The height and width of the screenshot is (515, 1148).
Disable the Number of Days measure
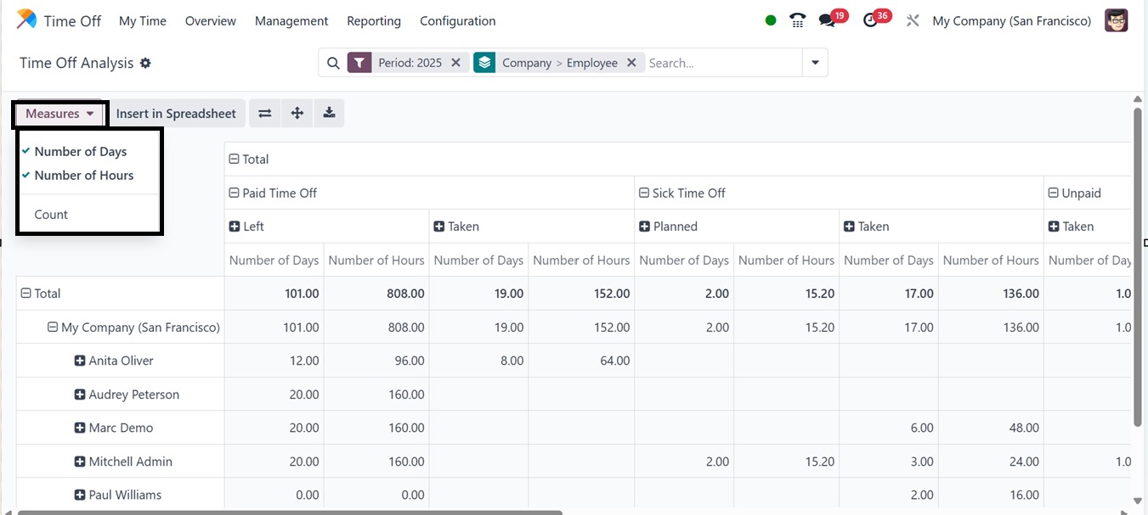click(x=81, y=151)
